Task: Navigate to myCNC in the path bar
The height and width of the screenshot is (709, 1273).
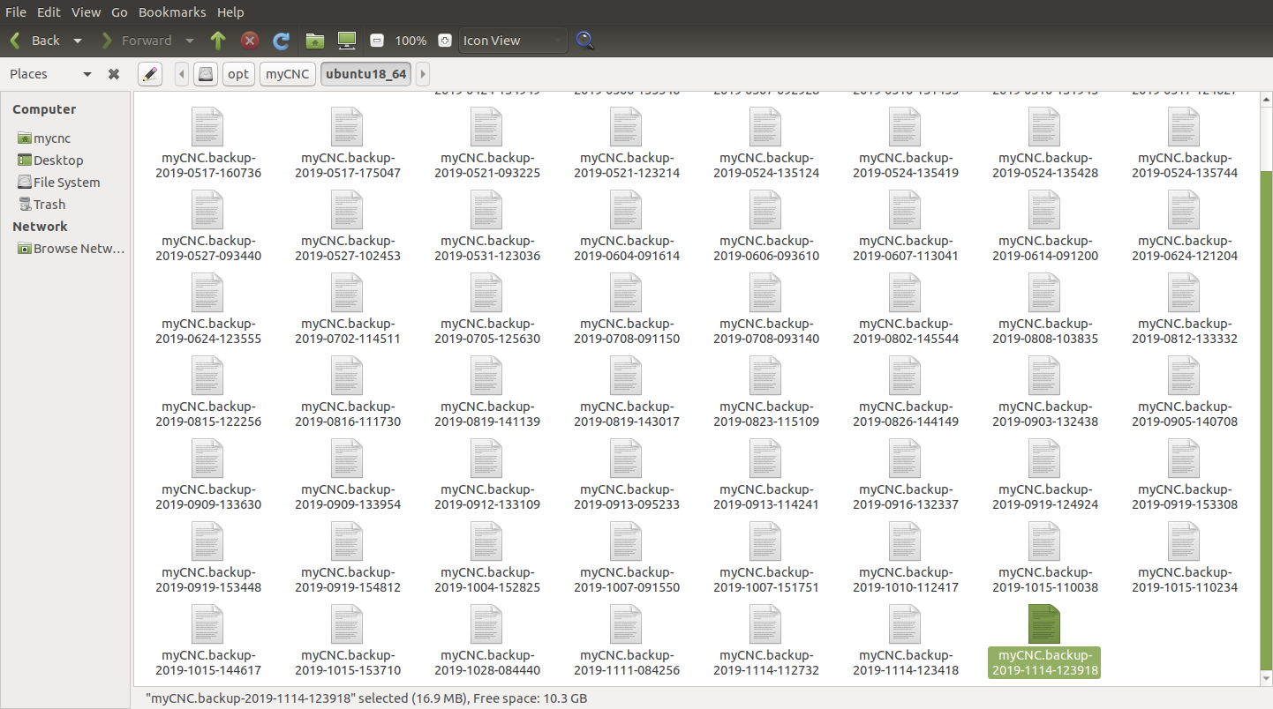Action: tap(288, 74)
